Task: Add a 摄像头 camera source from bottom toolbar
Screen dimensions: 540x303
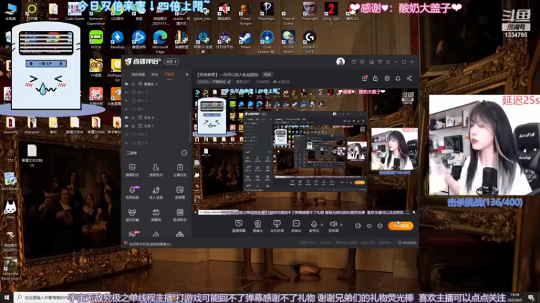Action: point(258,226)
